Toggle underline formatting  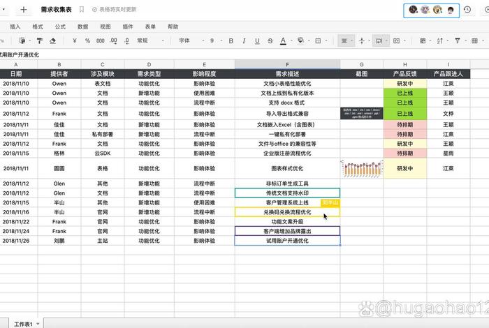pos(257,40)
